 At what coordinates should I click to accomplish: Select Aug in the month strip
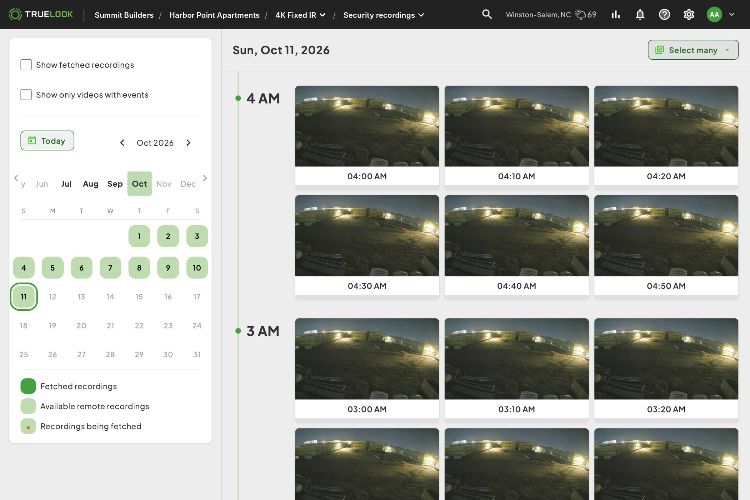tap(91, 184)
